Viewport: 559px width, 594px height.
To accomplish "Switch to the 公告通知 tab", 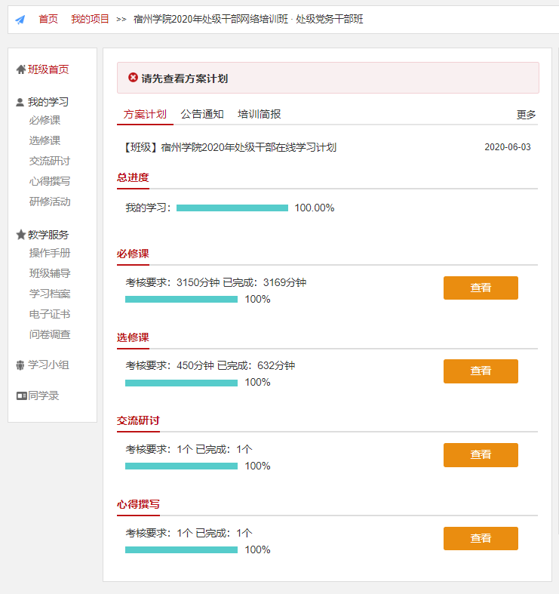I will pos(202,115).
